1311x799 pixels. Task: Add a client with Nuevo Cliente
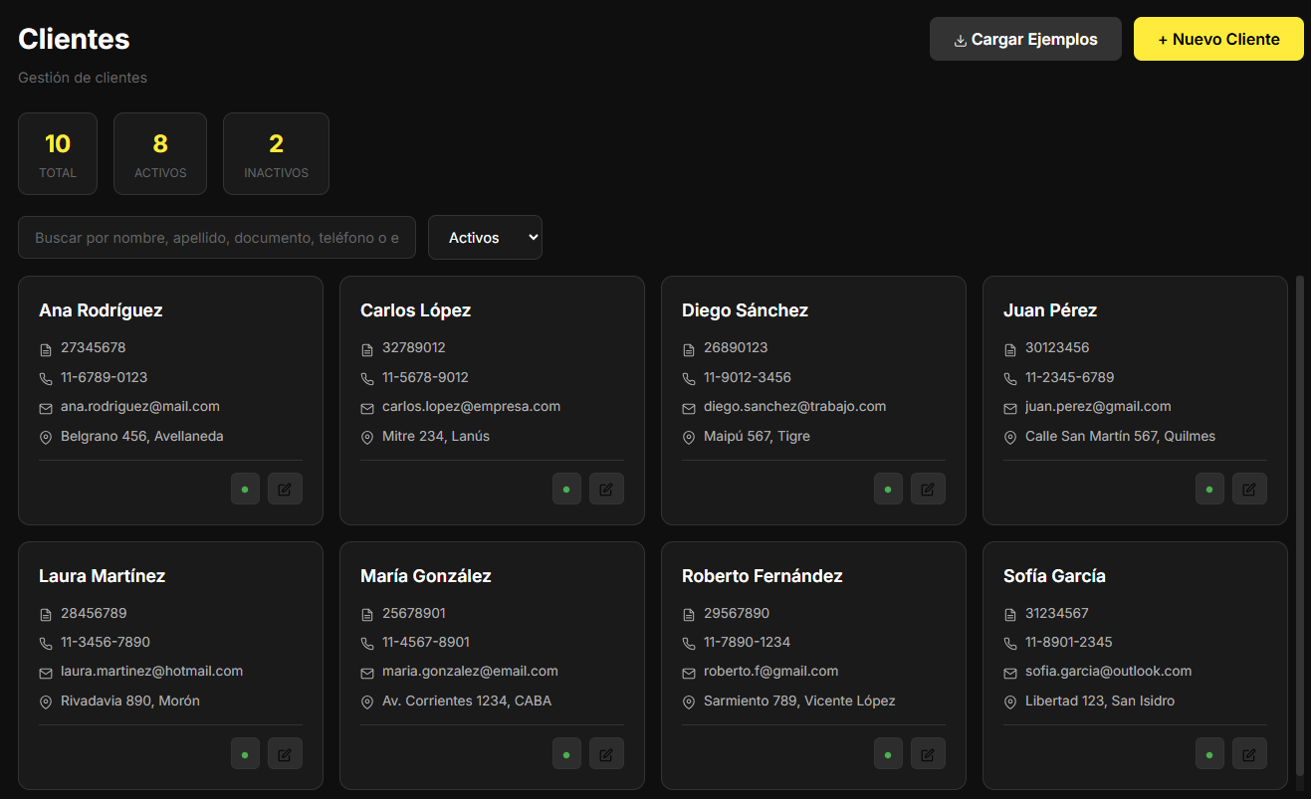pyautogui.click(x=1218, y=40)
